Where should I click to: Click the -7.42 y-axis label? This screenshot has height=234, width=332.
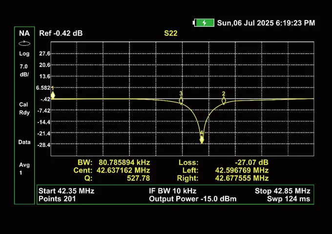(44, 111)
